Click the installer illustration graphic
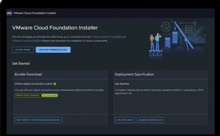The height and width of the screenshot is (136, 220). pyautogui.click(x=177, y=38)
